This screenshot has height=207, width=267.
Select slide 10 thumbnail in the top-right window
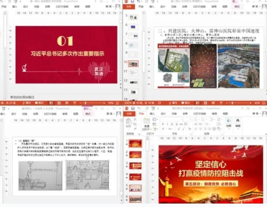(x=134, y=64)
